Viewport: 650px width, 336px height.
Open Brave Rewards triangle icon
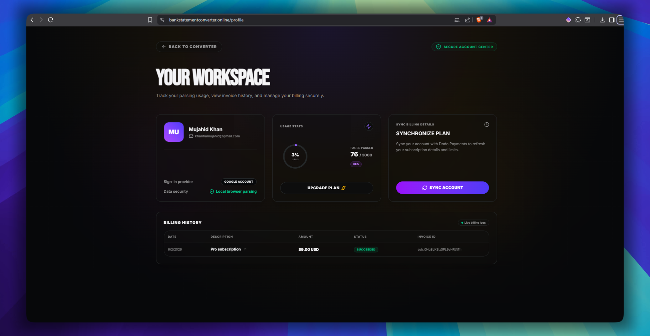(489, 20)
